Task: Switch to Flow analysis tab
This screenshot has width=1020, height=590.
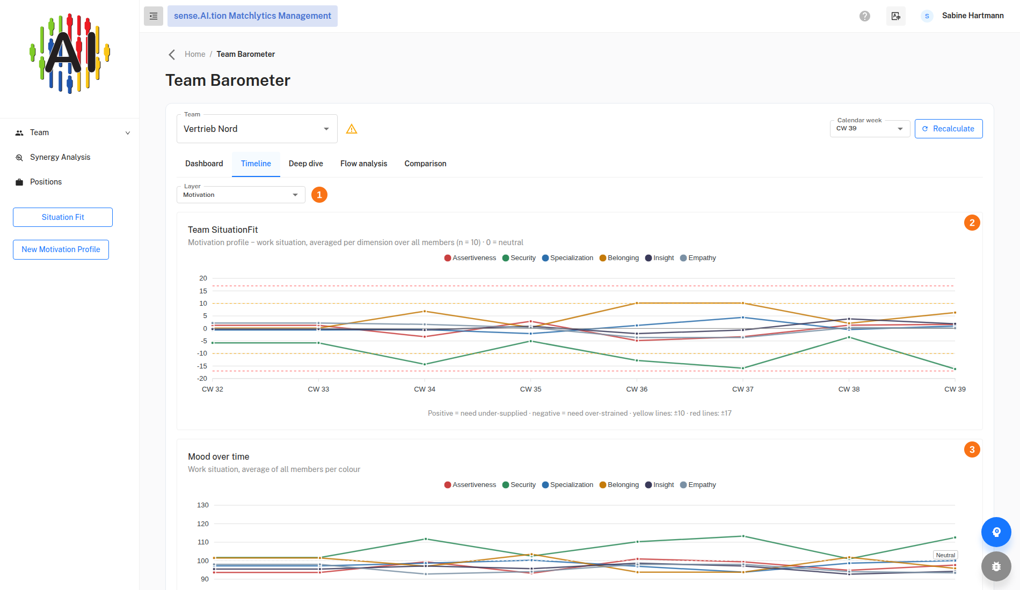Action: tap(363, 164)
